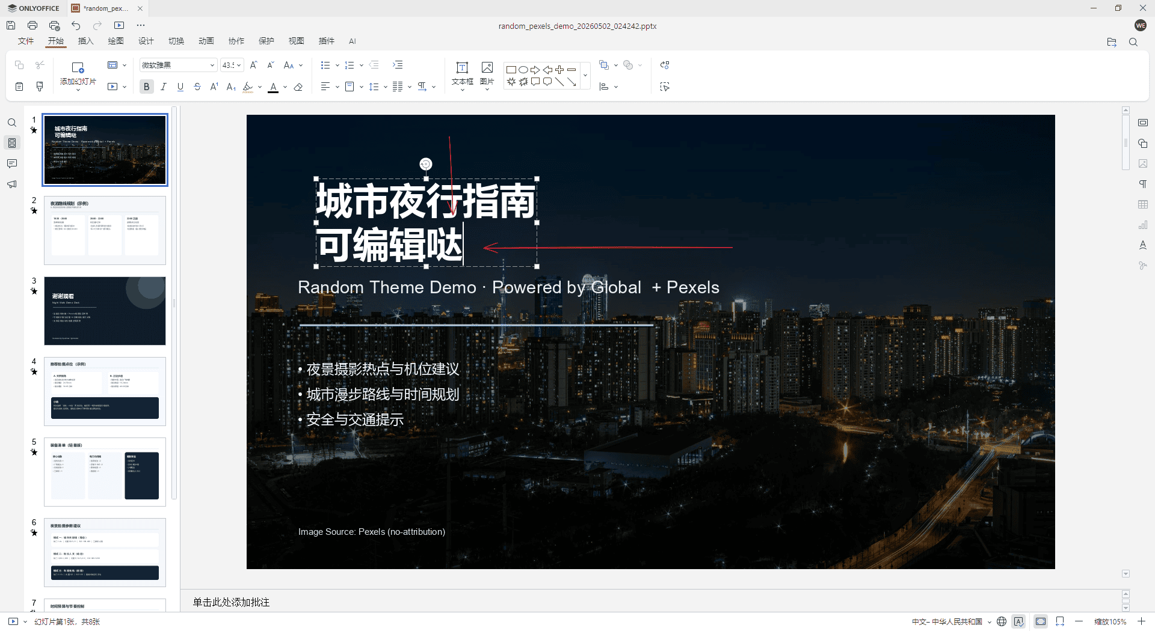Open slide settings in the right sidebar
The image size is (1155, 631).
pos(1143,123)
